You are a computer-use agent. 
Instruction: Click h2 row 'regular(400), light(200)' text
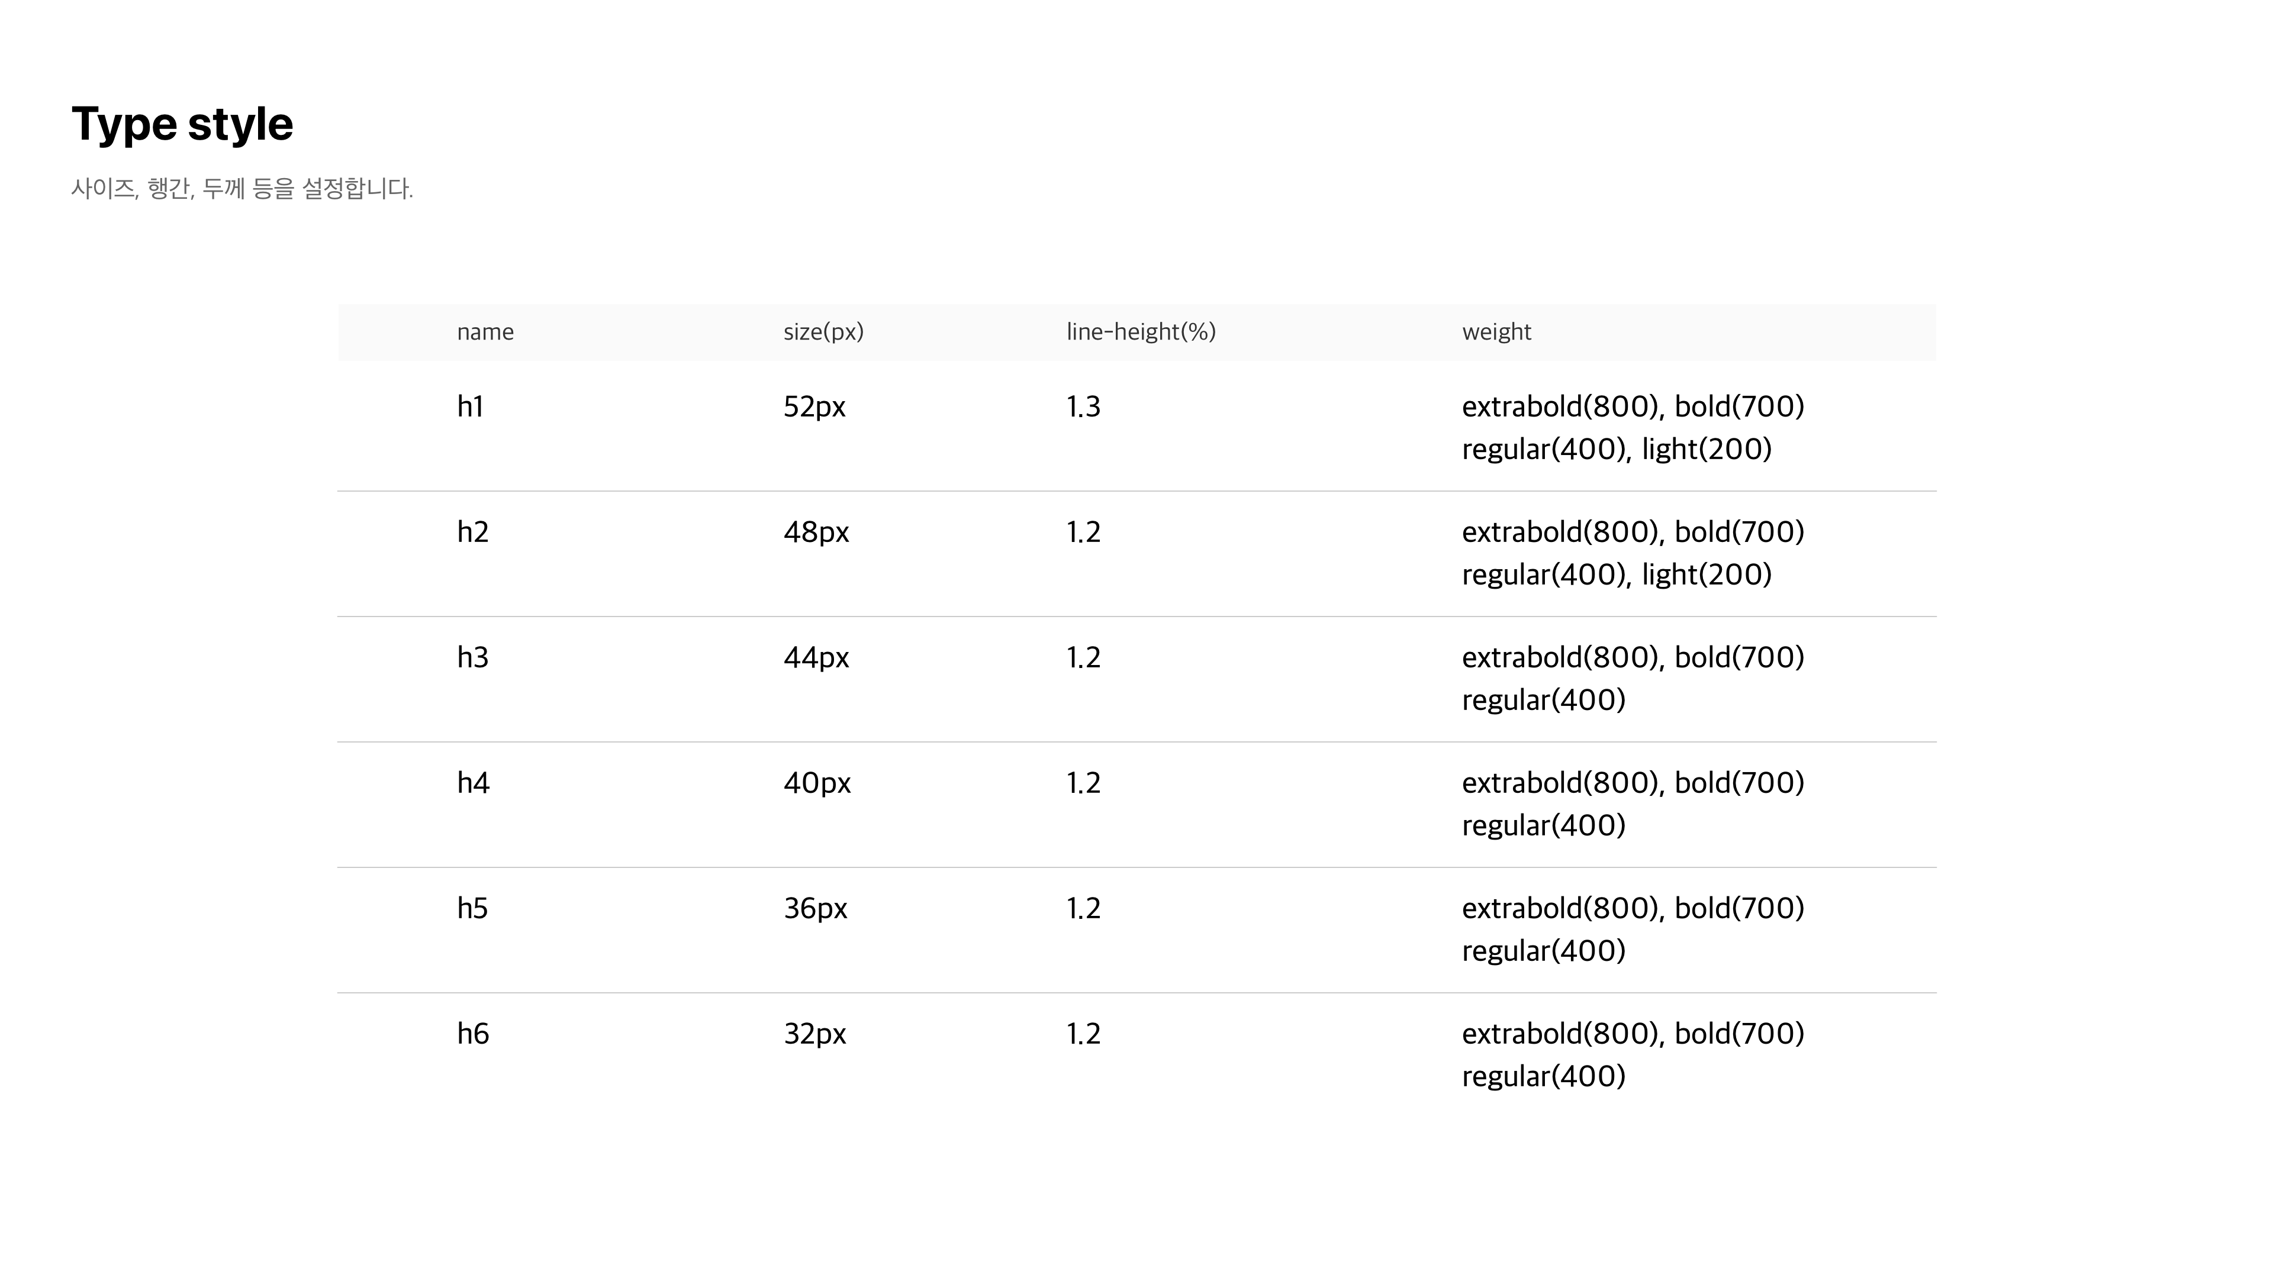(1617, 575)
